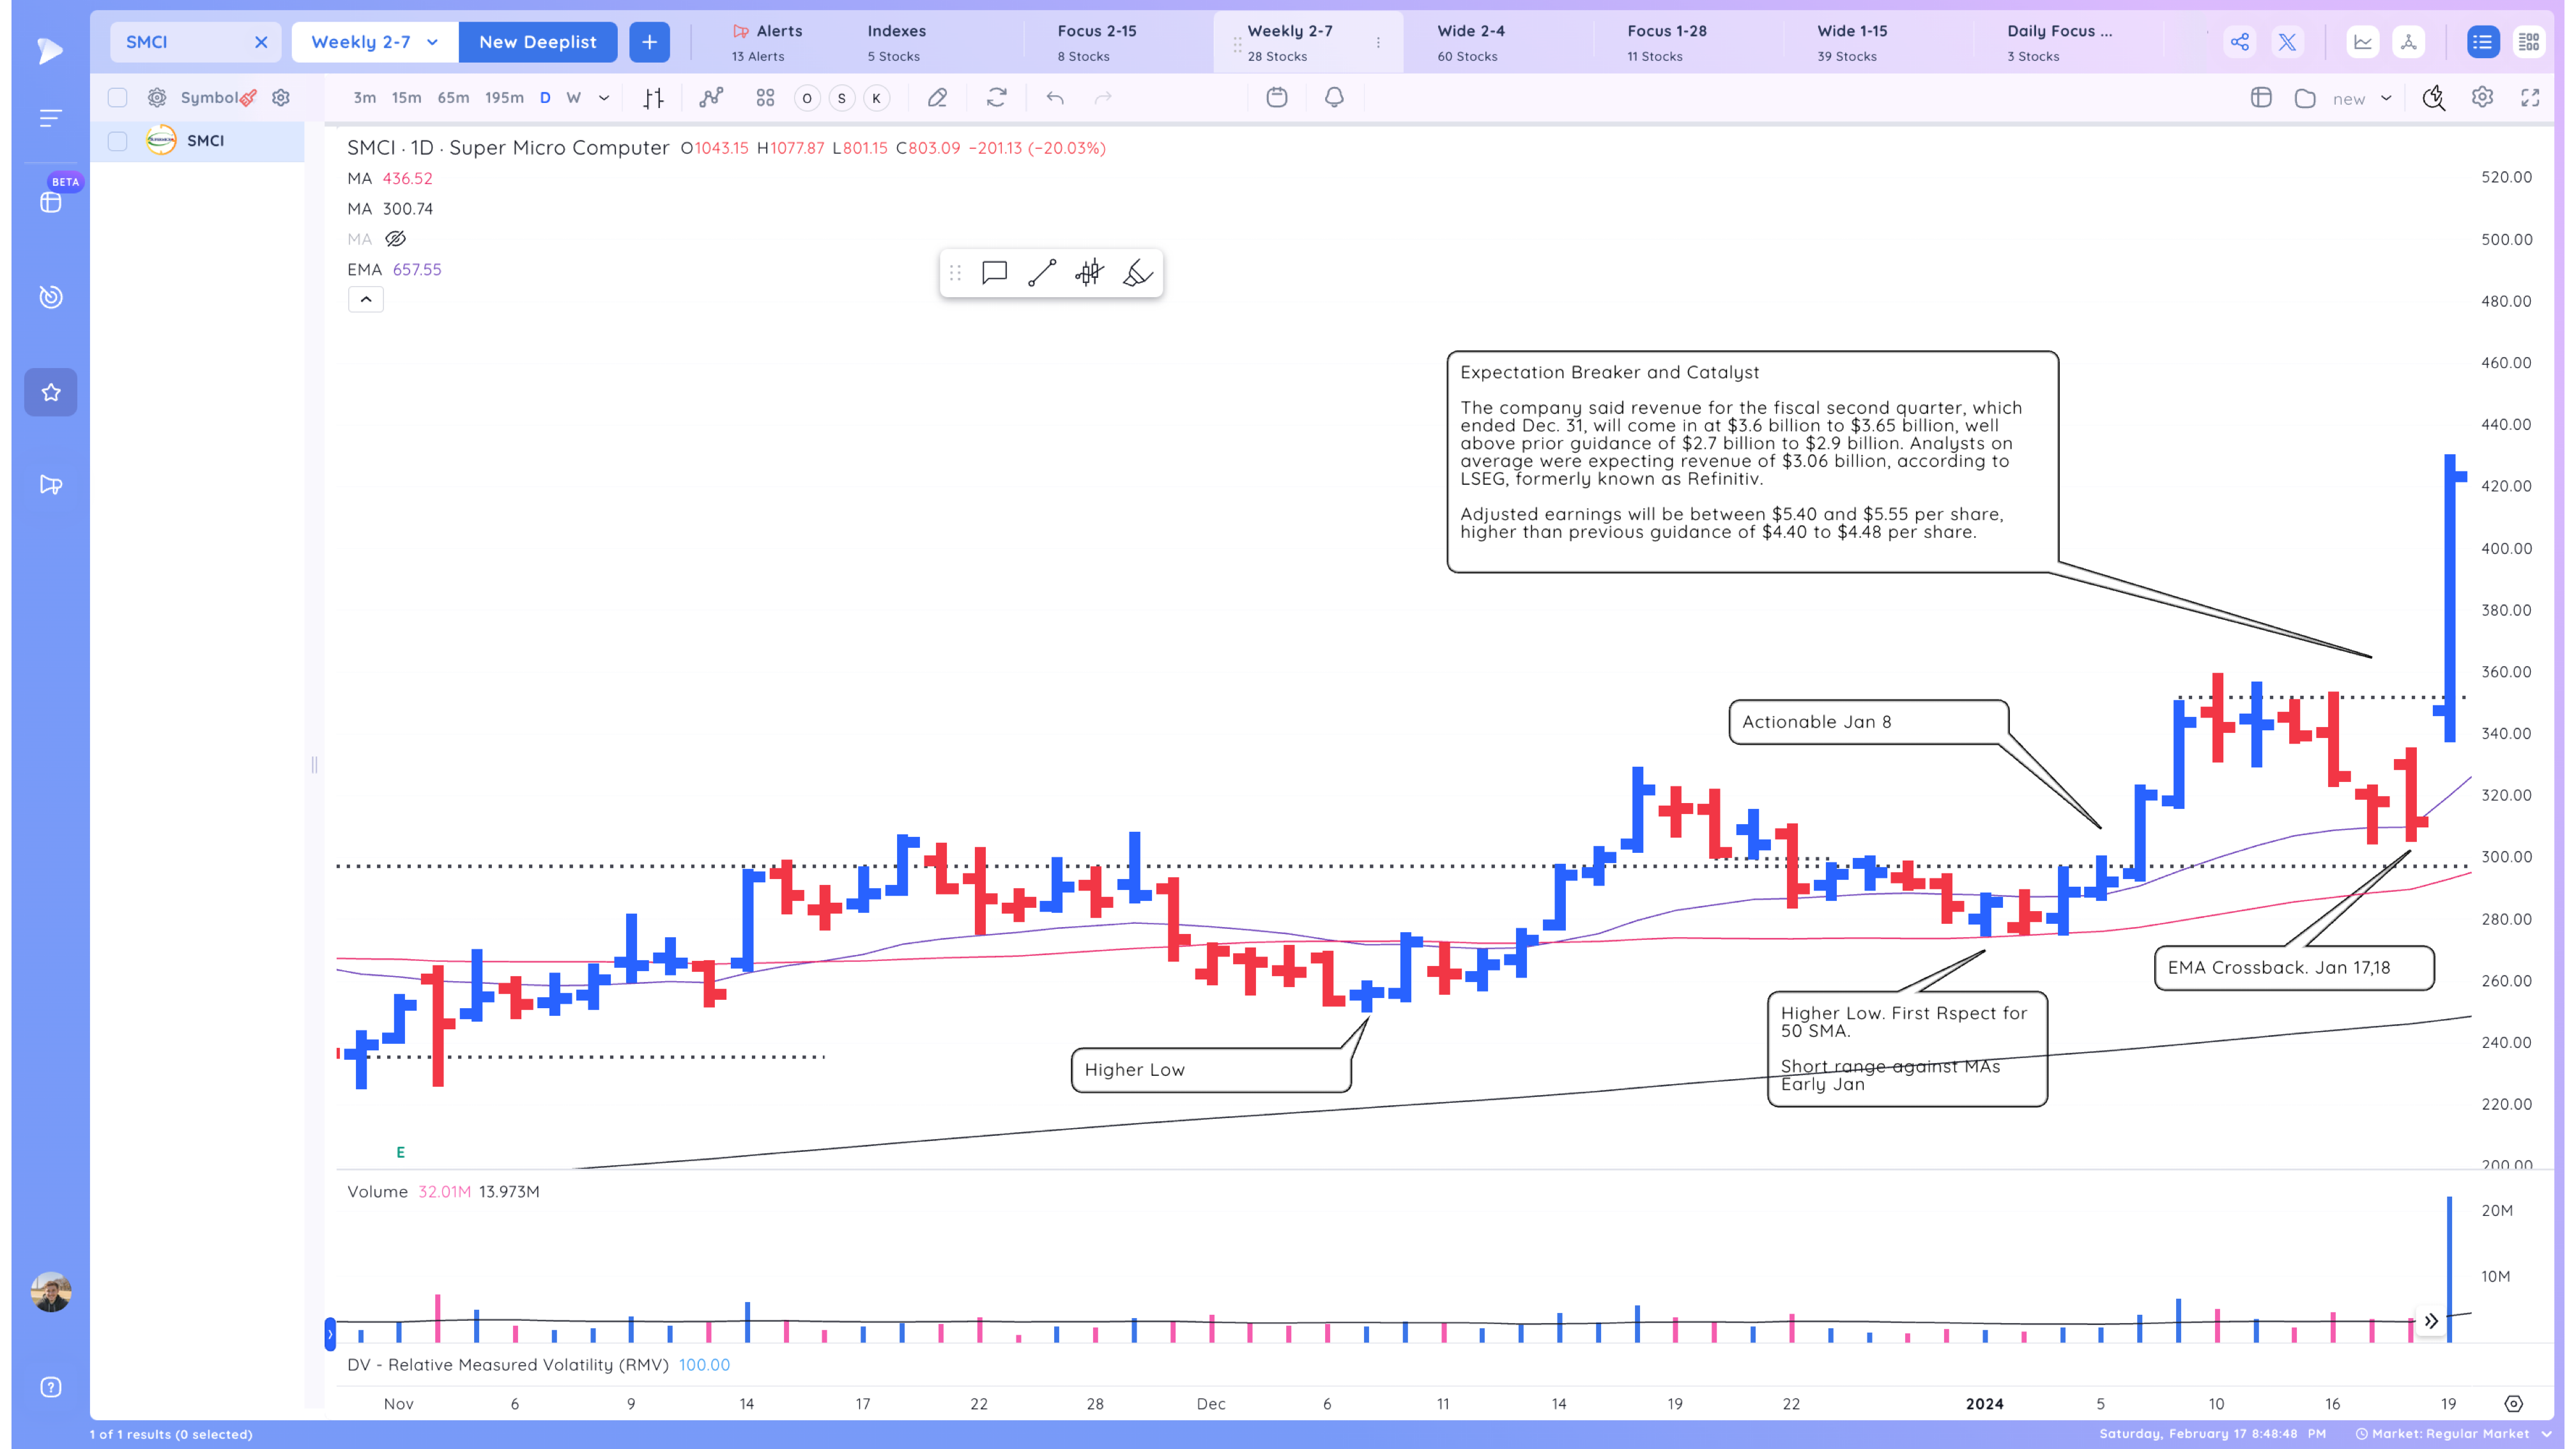Switch to the Wide 1-15 tab

pyautogui.click(x=1852, y=42)
